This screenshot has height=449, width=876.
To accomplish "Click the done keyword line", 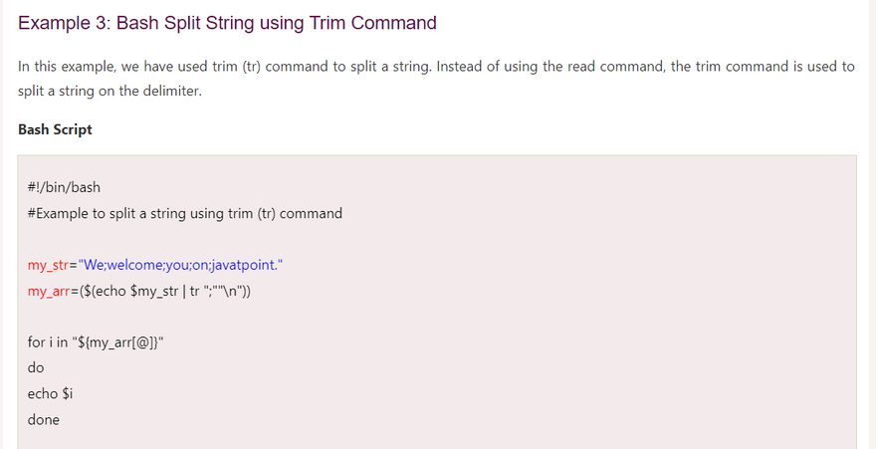I will (44, 420).
